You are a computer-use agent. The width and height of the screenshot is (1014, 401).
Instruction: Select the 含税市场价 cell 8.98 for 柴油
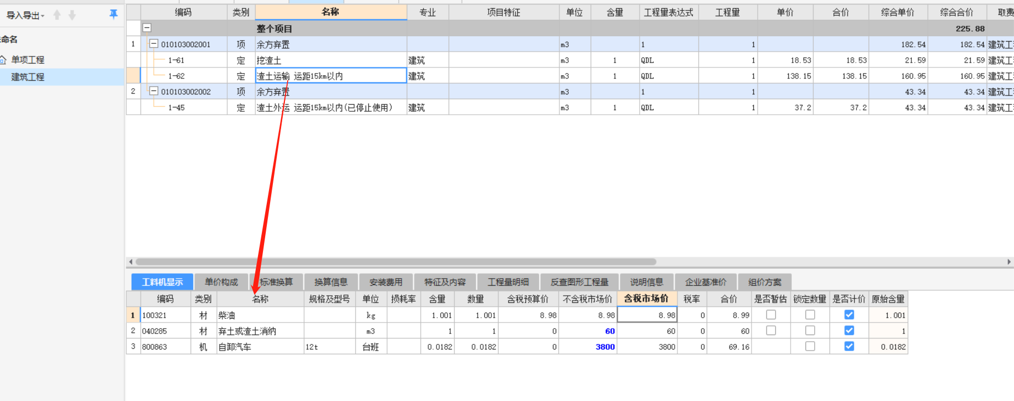click(647, 315)
